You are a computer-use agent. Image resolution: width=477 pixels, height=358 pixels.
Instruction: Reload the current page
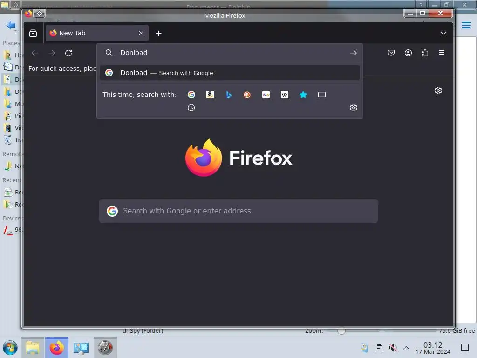pos(68,53)
